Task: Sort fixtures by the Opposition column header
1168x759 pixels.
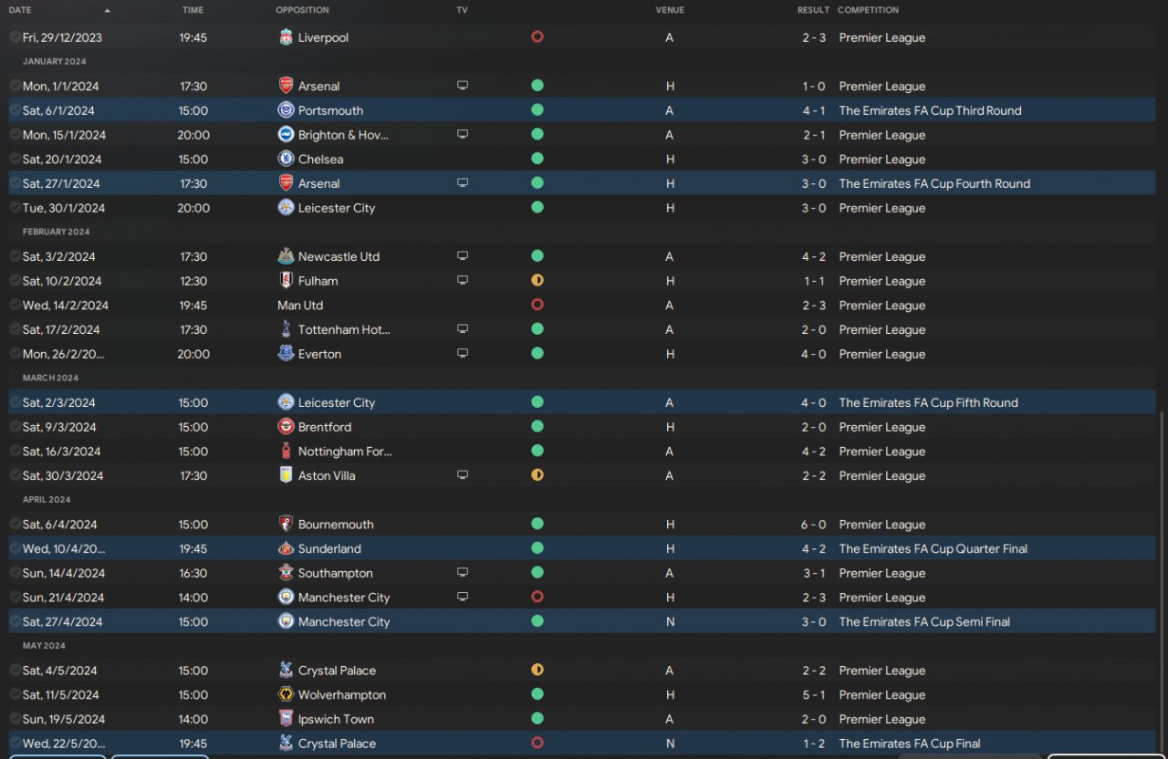Action: pyautogui.click(x=302, y=10)
